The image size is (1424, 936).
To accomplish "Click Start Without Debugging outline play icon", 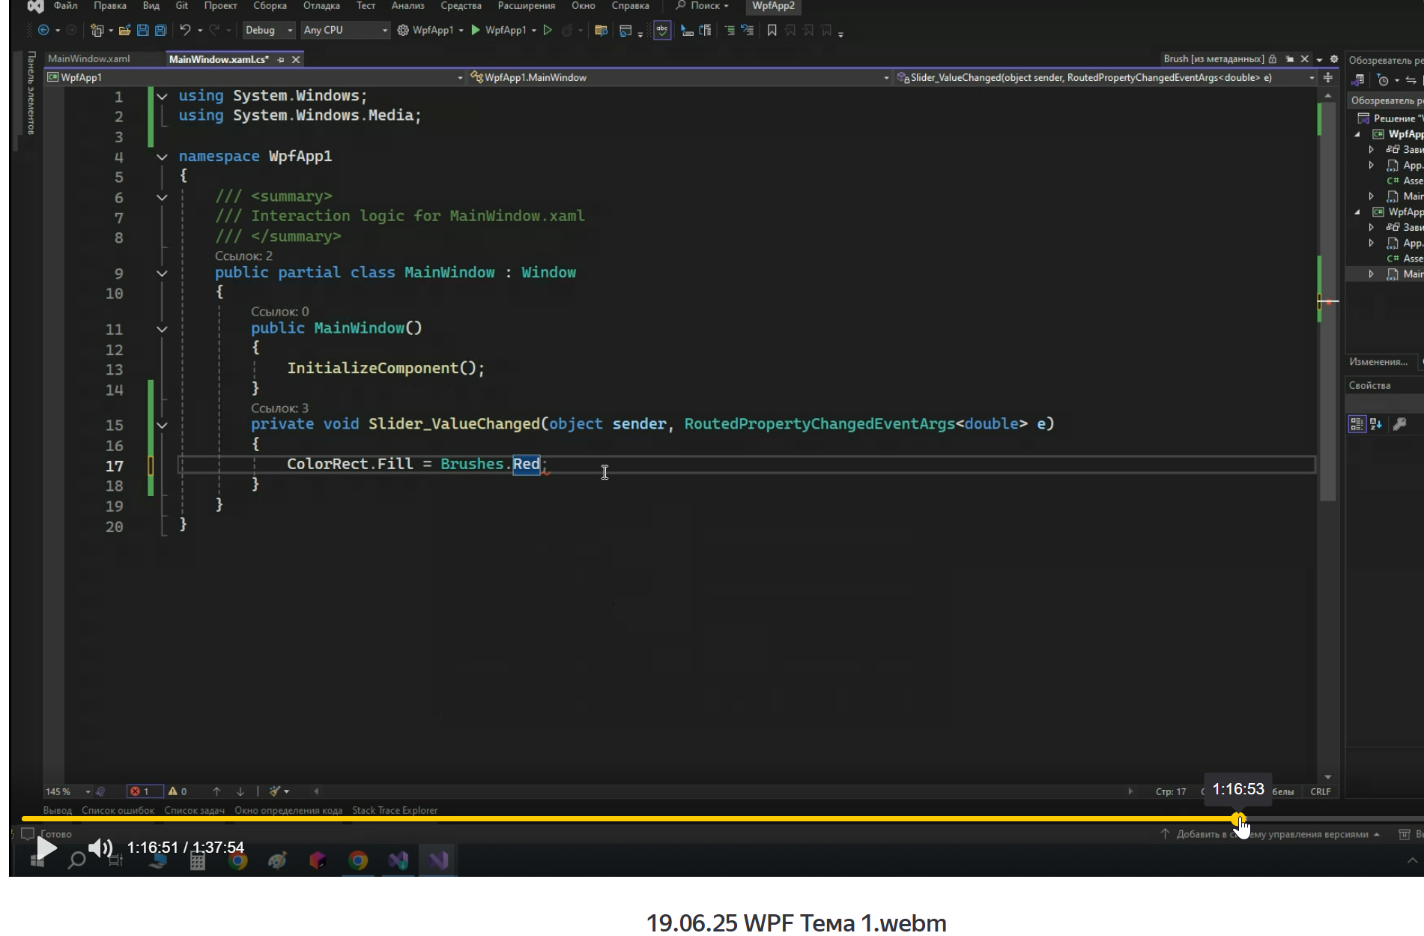I will click(548, 30).
